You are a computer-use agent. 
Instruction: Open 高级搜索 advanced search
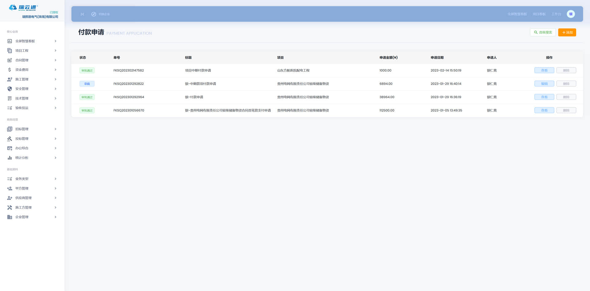pos(543,33)
